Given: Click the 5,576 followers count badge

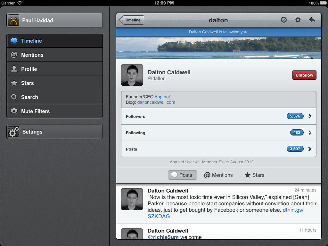Looking at the screenshot, I should 295,116.
